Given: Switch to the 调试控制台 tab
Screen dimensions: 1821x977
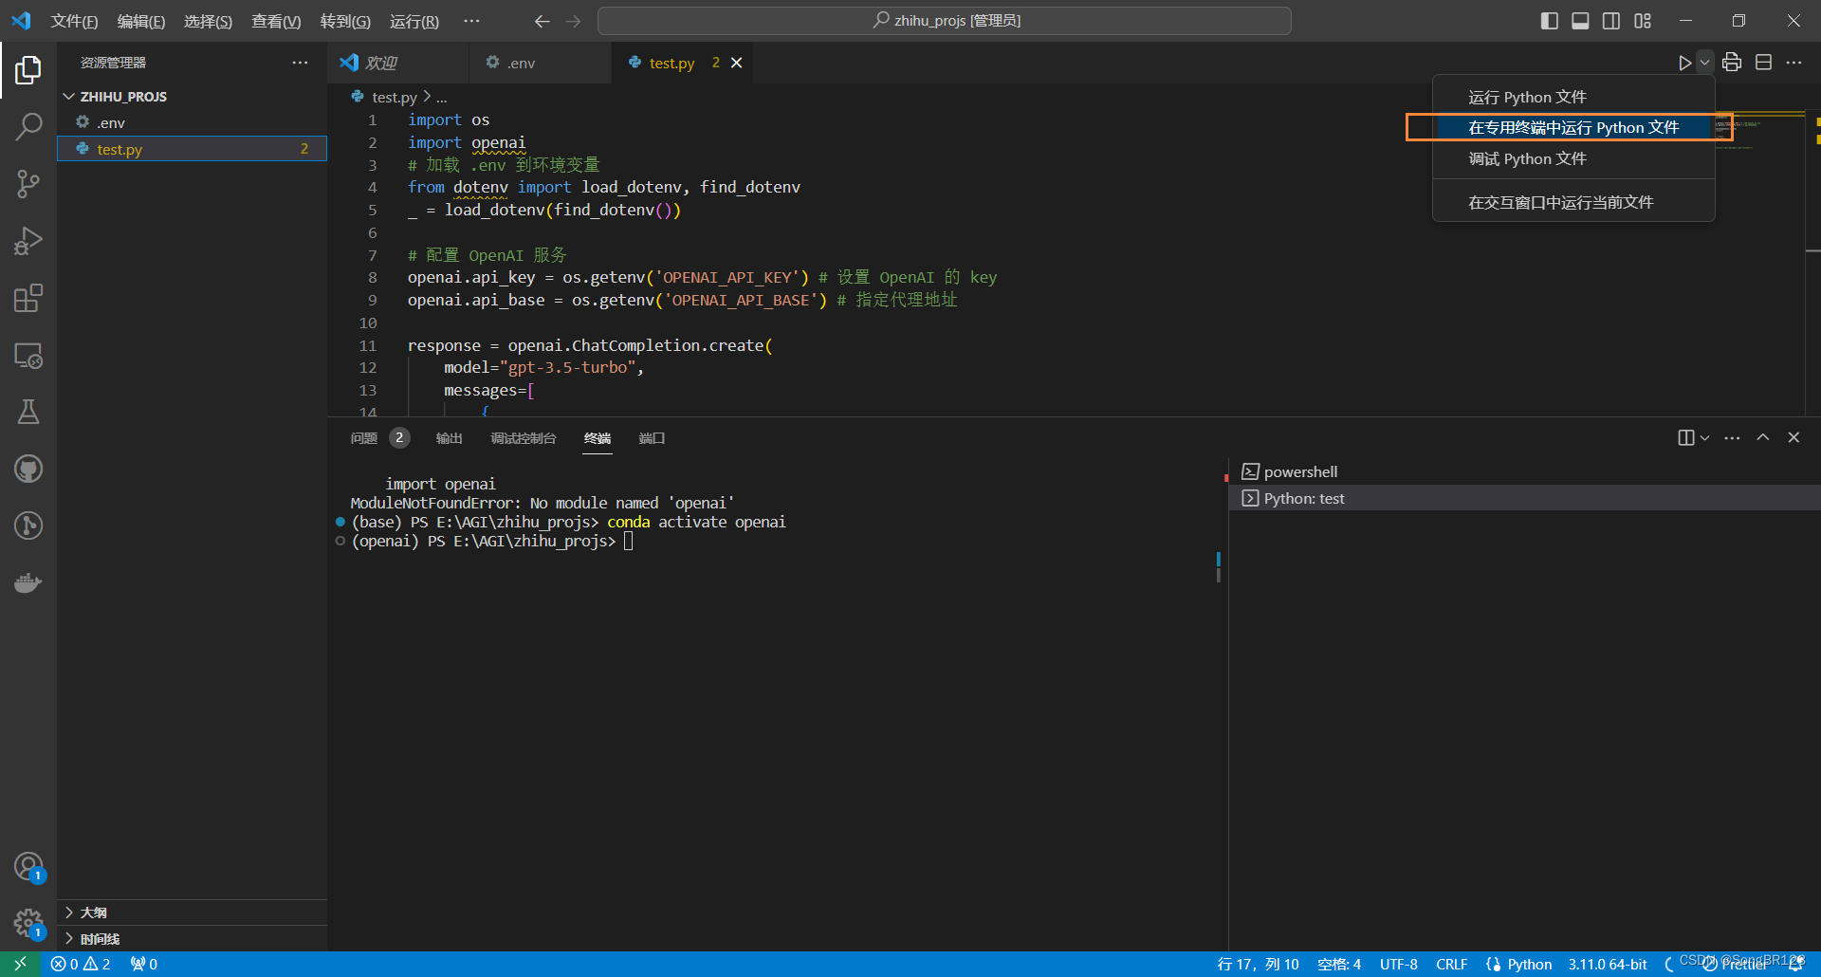Looking at the screenshot, I should (523, 437).
